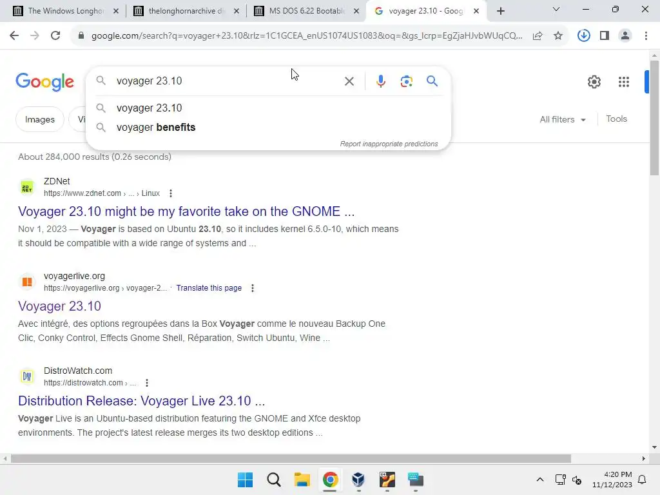Click Report inappropriate predictions
The image size is (660, 495).
coord(389,144)
